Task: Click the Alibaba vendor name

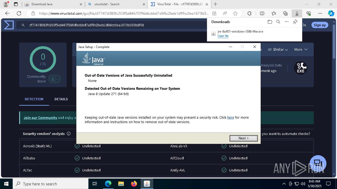Action: coord(29,158)
